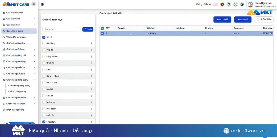Go to Quản lý tài khoản
The image size is (277, 138).
15,12
